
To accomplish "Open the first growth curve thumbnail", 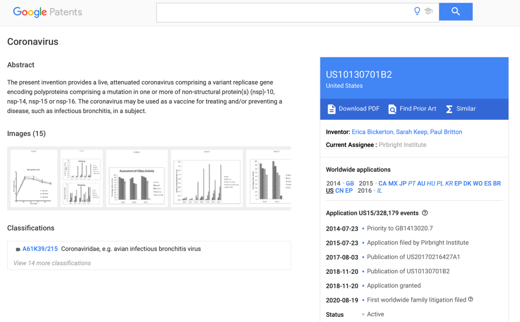I will 34,178.
